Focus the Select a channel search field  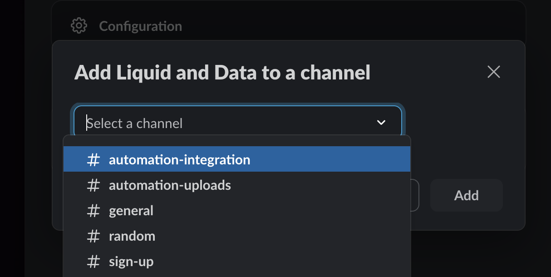coord(227,123)
